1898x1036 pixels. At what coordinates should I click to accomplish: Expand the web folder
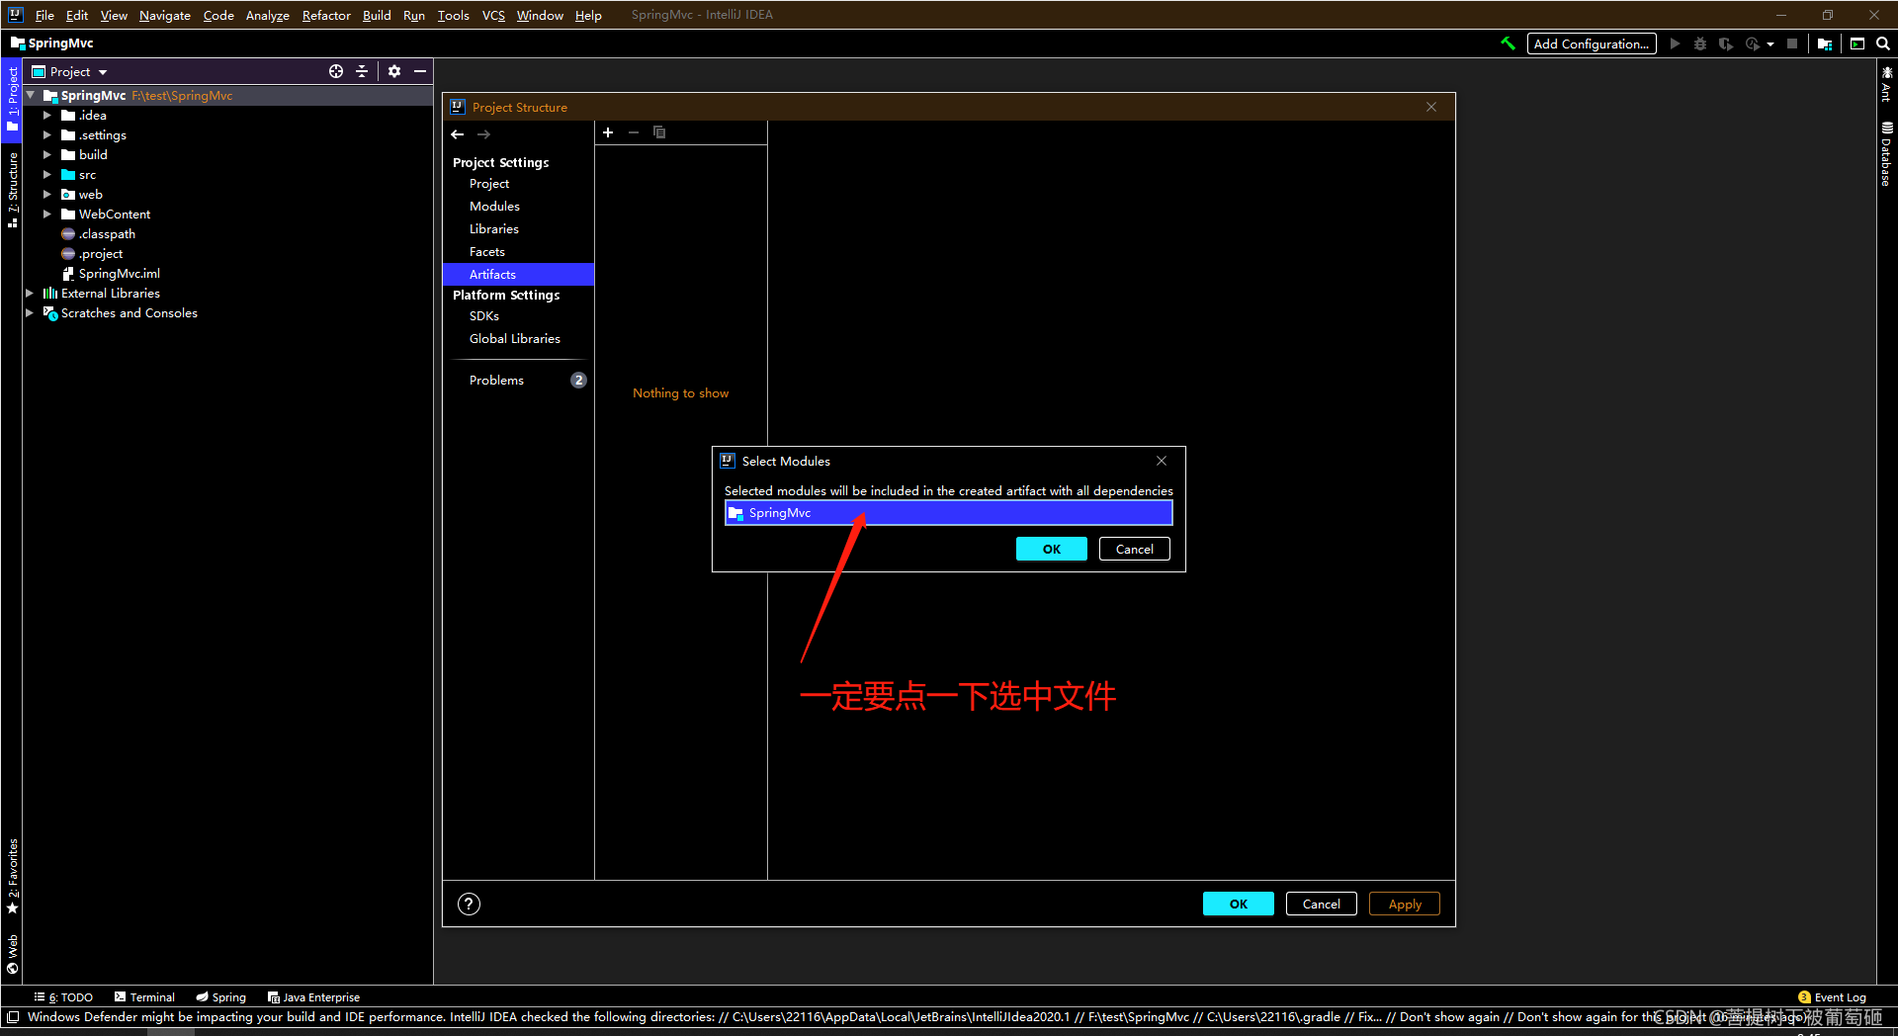46,194
